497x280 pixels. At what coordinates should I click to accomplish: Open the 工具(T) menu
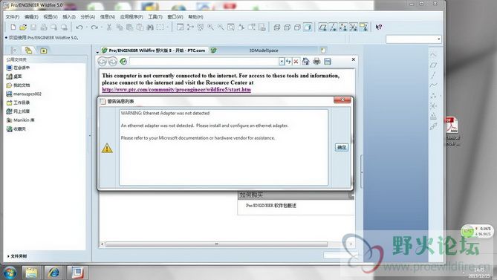click(155, 17)
